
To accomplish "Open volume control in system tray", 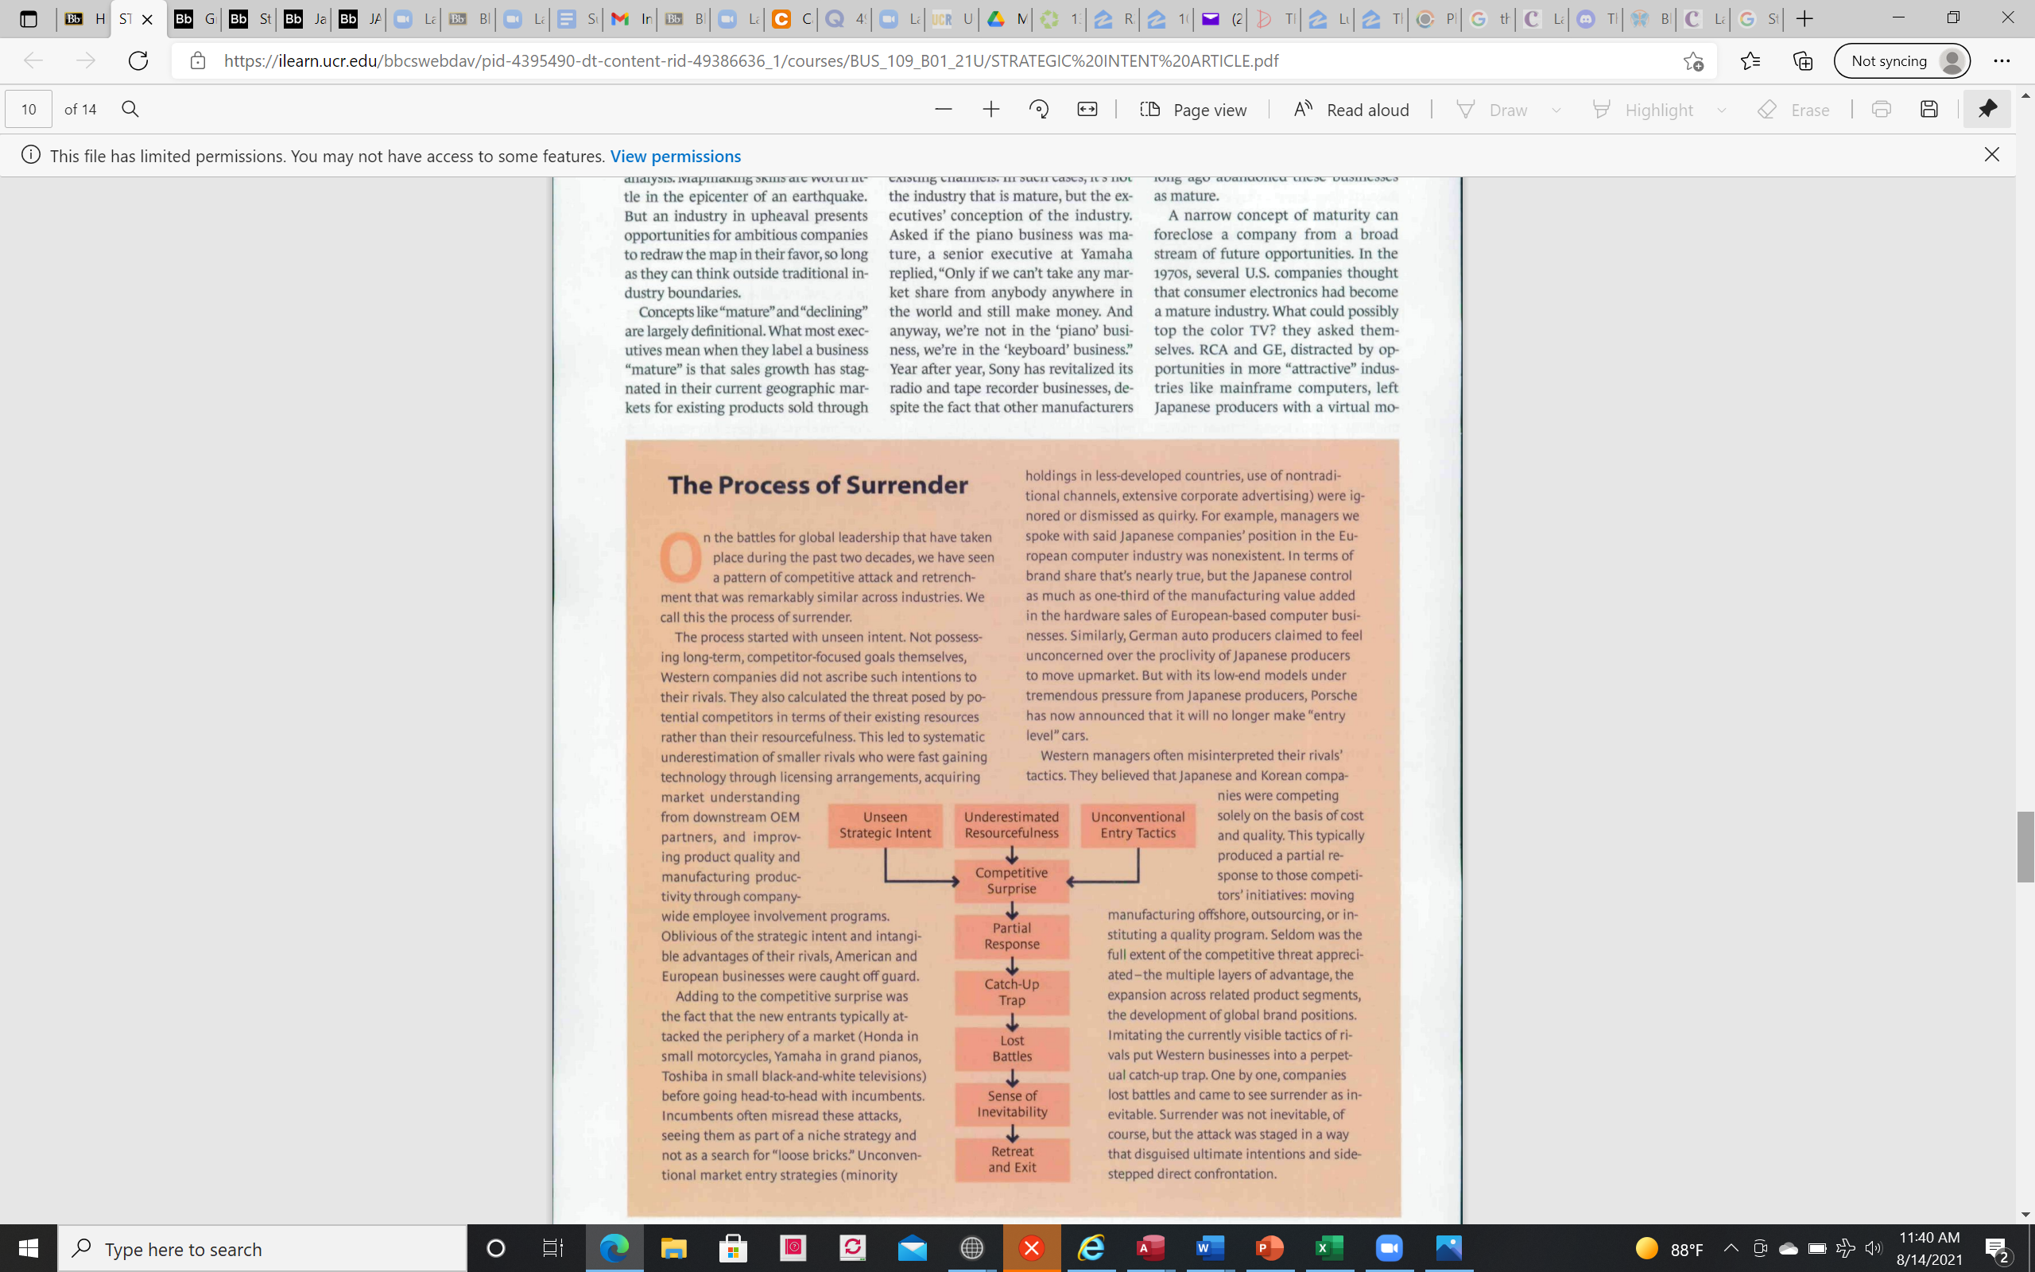I will click(1874, 1248).
